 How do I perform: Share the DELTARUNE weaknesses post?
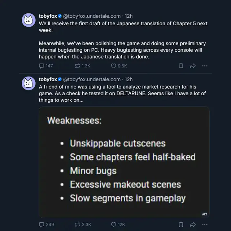tap(193, 225)
